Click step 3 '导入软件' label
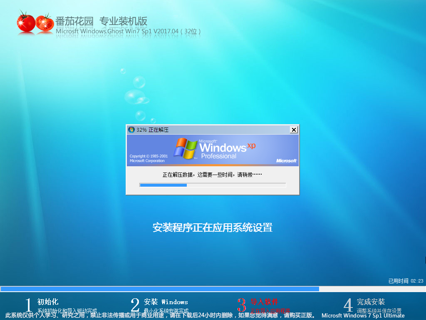426x320 pixels. click(264, 302)
